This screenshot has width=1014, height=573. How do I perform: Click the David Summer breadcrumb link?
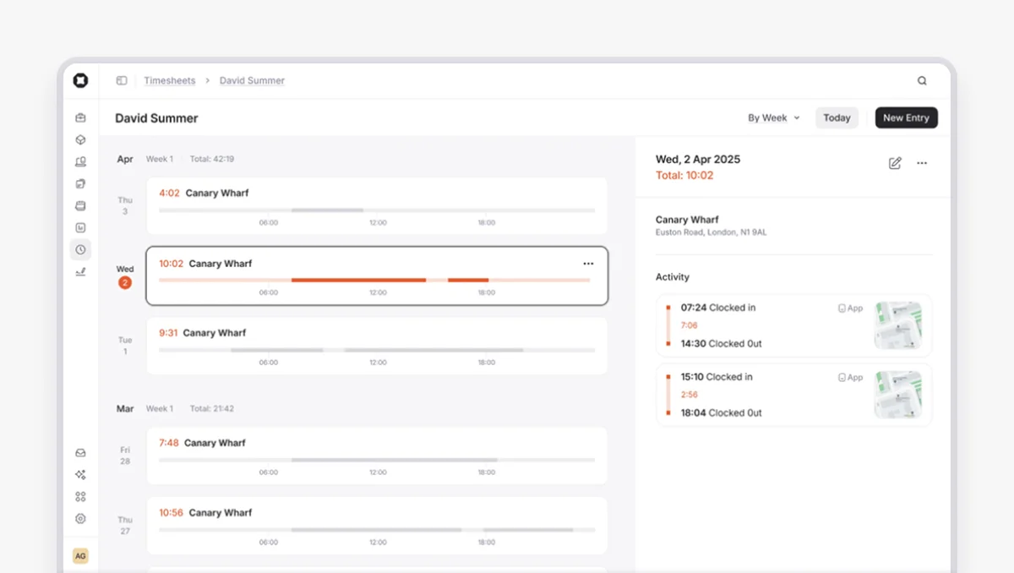[x=252, y=81]
